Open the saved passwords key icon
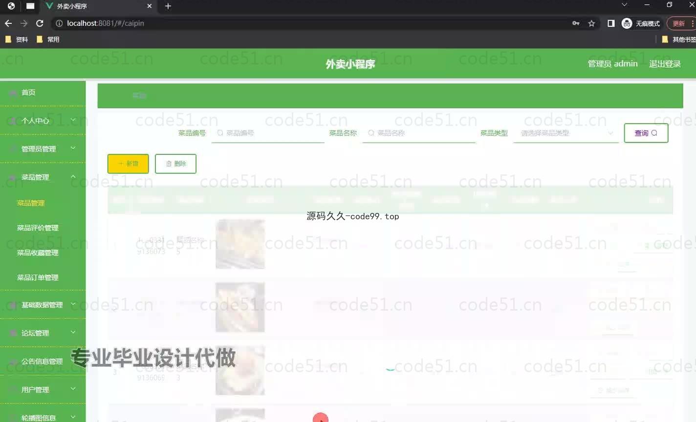The width and height of the screenshot is (696, 422). 576,23
